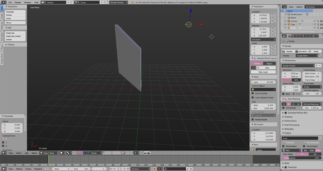Open the timeline Playback menu
Viewport: 323px width, 171px height.
click(38, 169)
